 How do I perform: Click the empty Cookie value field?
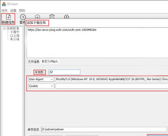112,86
